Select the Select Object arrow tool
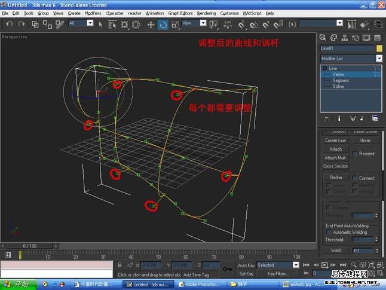 click(x=100, y=25)
